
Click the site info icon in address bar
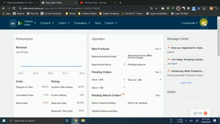(x=20, y=8)
